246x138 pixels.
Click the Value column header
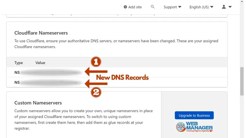pyautogui.click(x=40, y=63)
